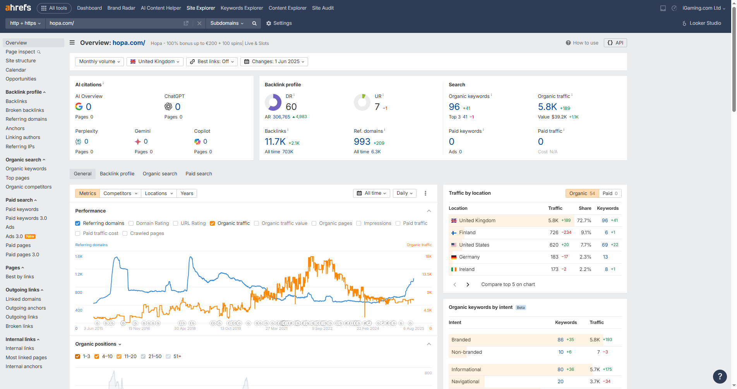Open the All time date range dropdown
737x389 pixels.
point(371,193)
